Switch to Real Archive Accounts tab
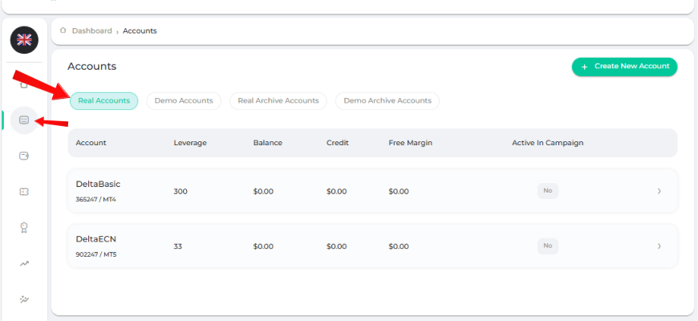This screenshot has width=698, height=321. [278, 100]
